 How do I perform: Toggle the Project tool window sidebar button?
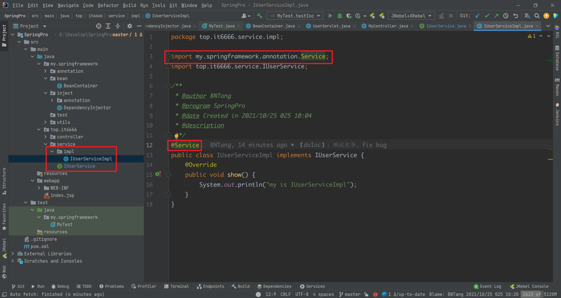click(4, 36)
